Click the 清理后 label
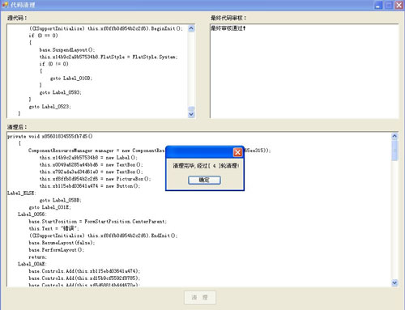405x310 pixels. (17, 127)
